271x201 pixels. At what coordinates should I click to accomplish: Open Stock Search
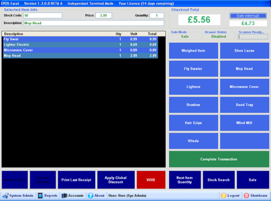219,180
